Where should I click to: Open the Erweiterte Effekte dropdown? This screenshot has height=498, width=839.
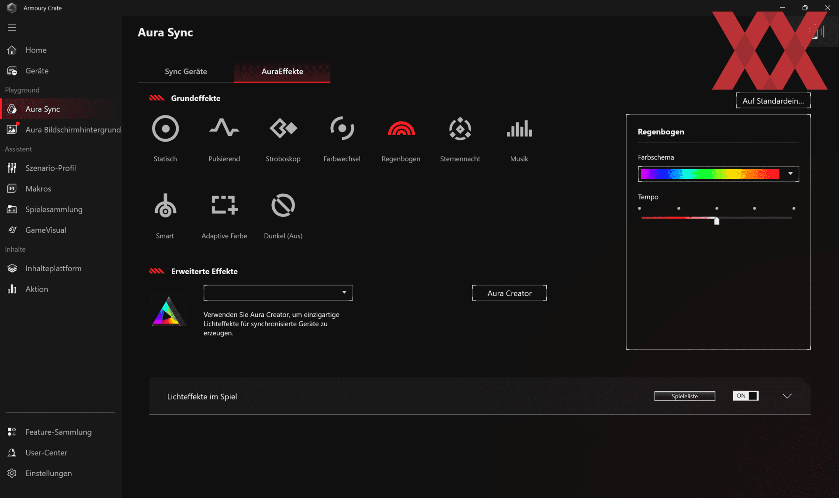point(278,293)
